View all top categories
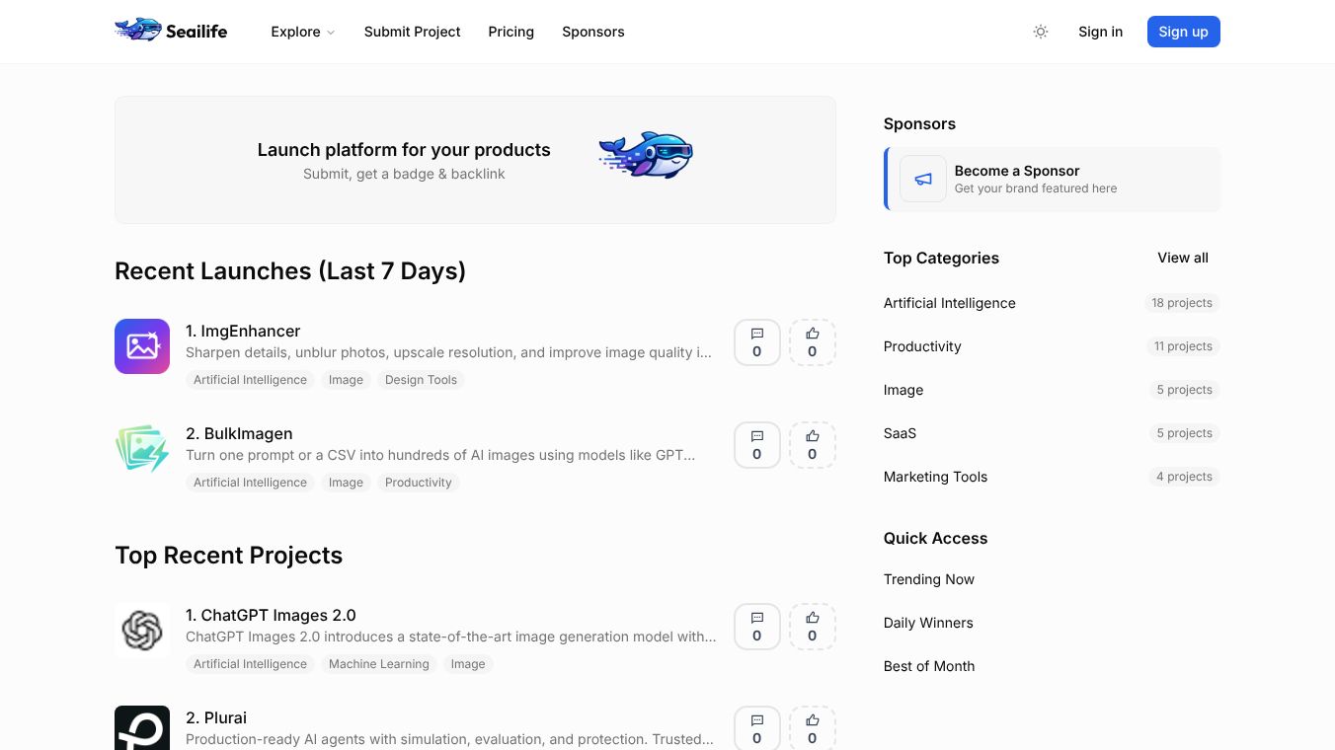The height and width of the screenshot is (750, 1335). 1183,258
